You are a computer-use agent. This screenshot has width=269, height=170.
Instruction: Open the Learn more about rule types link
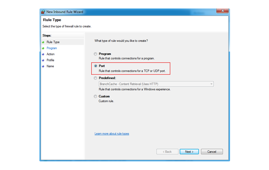pyautogui.click(x=112, y=134)
